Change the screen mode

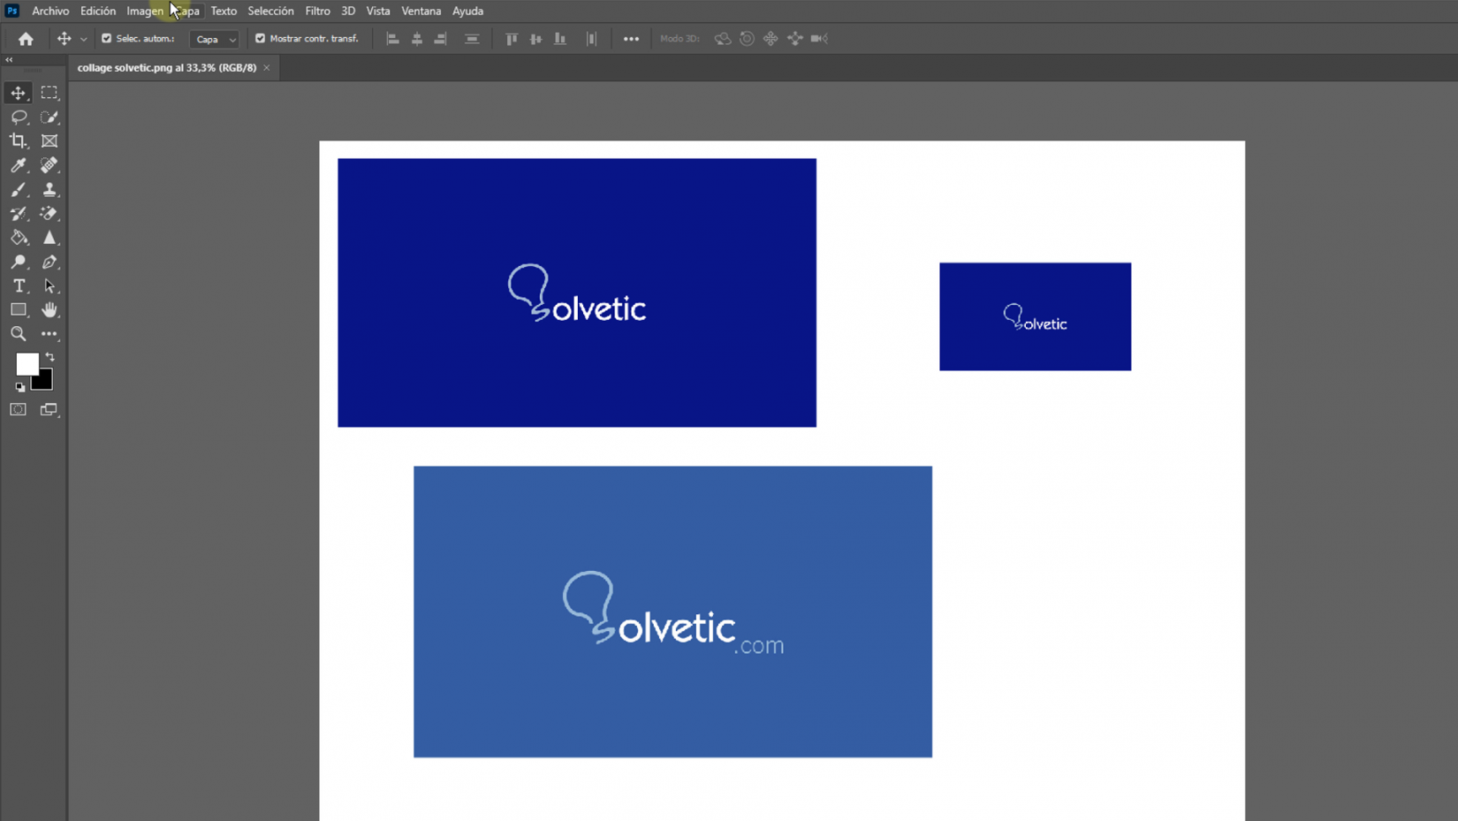tap(49, 409)
